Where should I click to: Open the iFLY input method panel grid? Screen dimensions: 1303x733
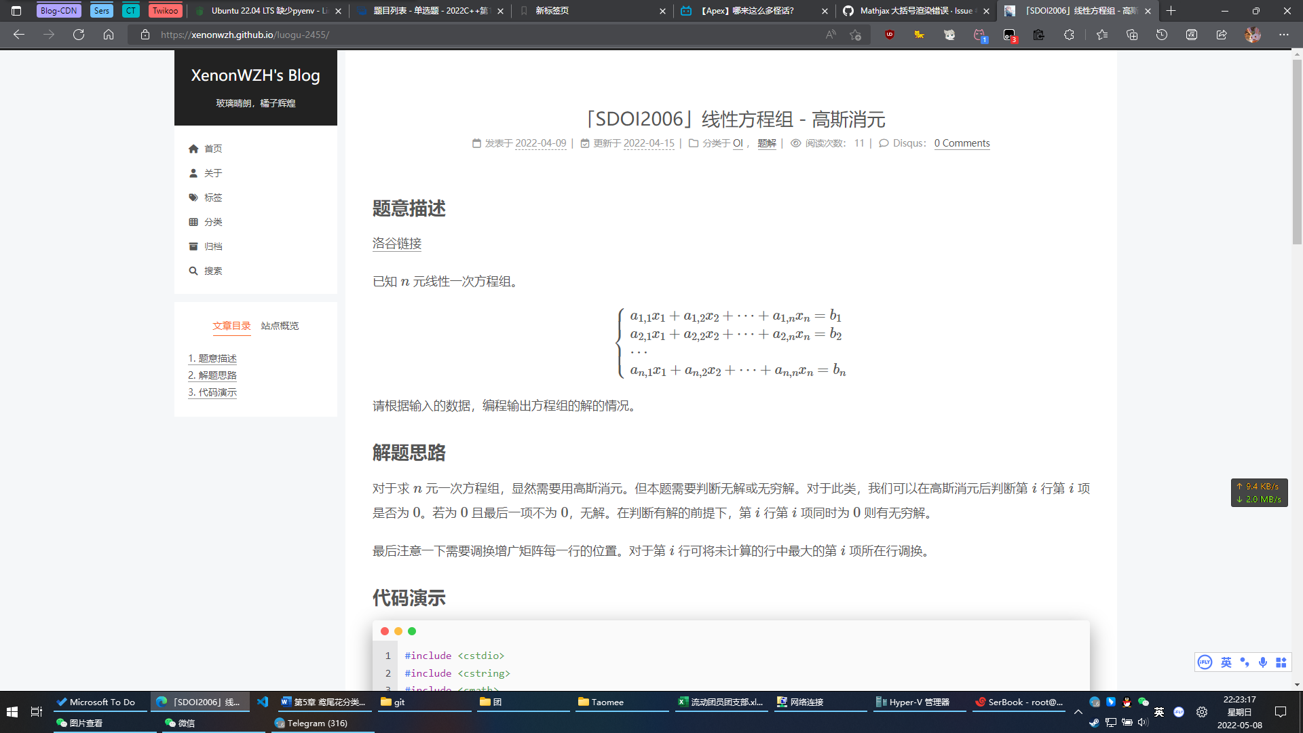[1281, 662]
